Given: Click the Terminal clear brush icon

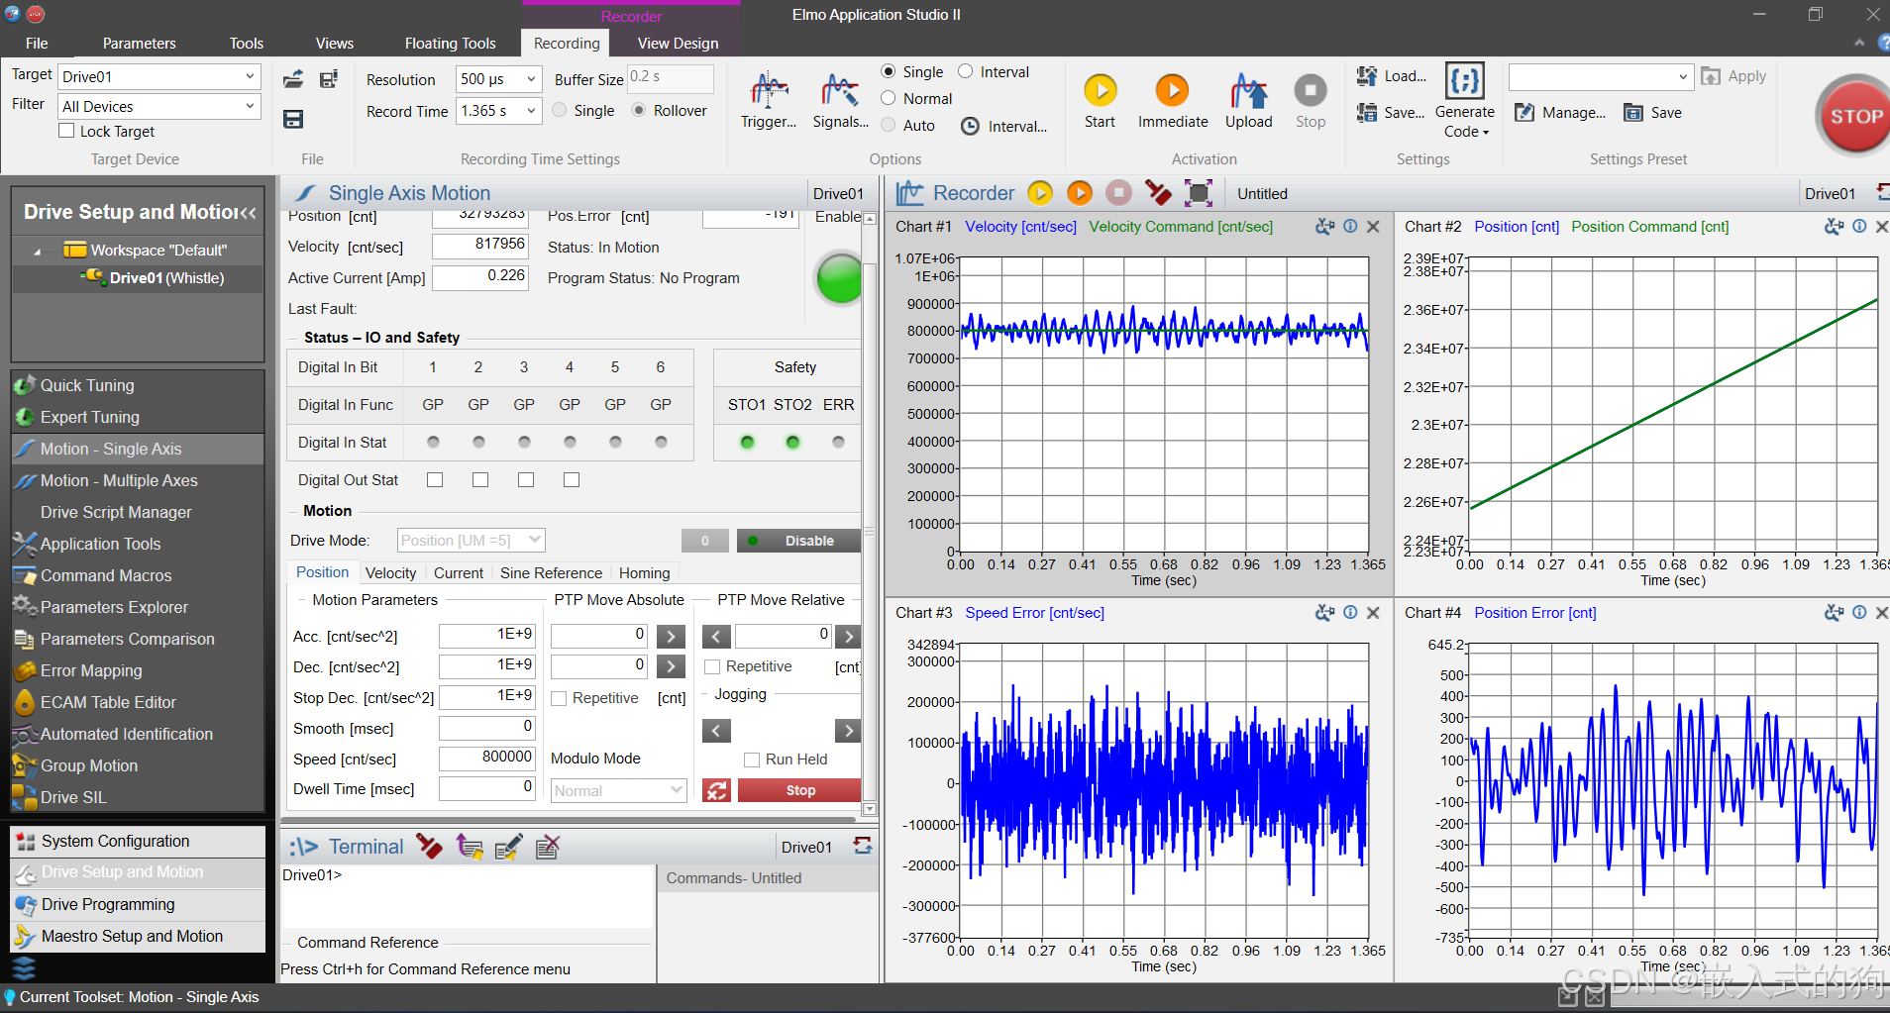Looking at the screenshot, I should pyautogui.click(x=429, y=846).
